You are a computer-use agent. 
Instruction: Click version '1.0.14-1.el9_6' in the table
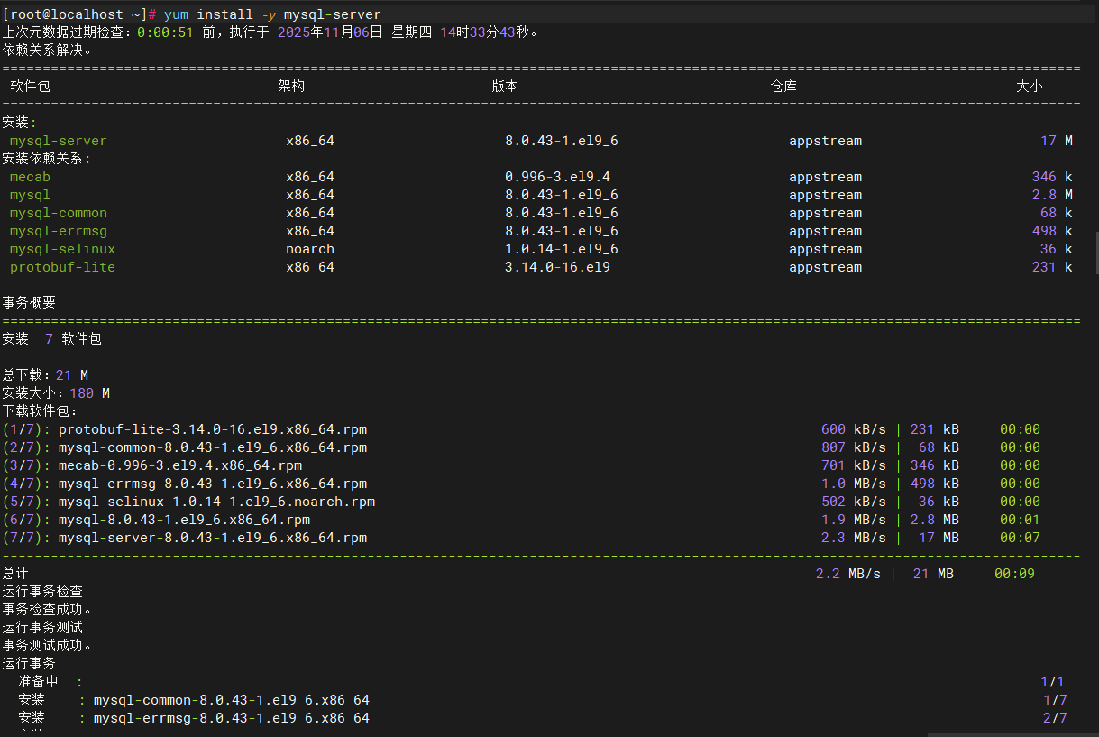pos(562,249)
